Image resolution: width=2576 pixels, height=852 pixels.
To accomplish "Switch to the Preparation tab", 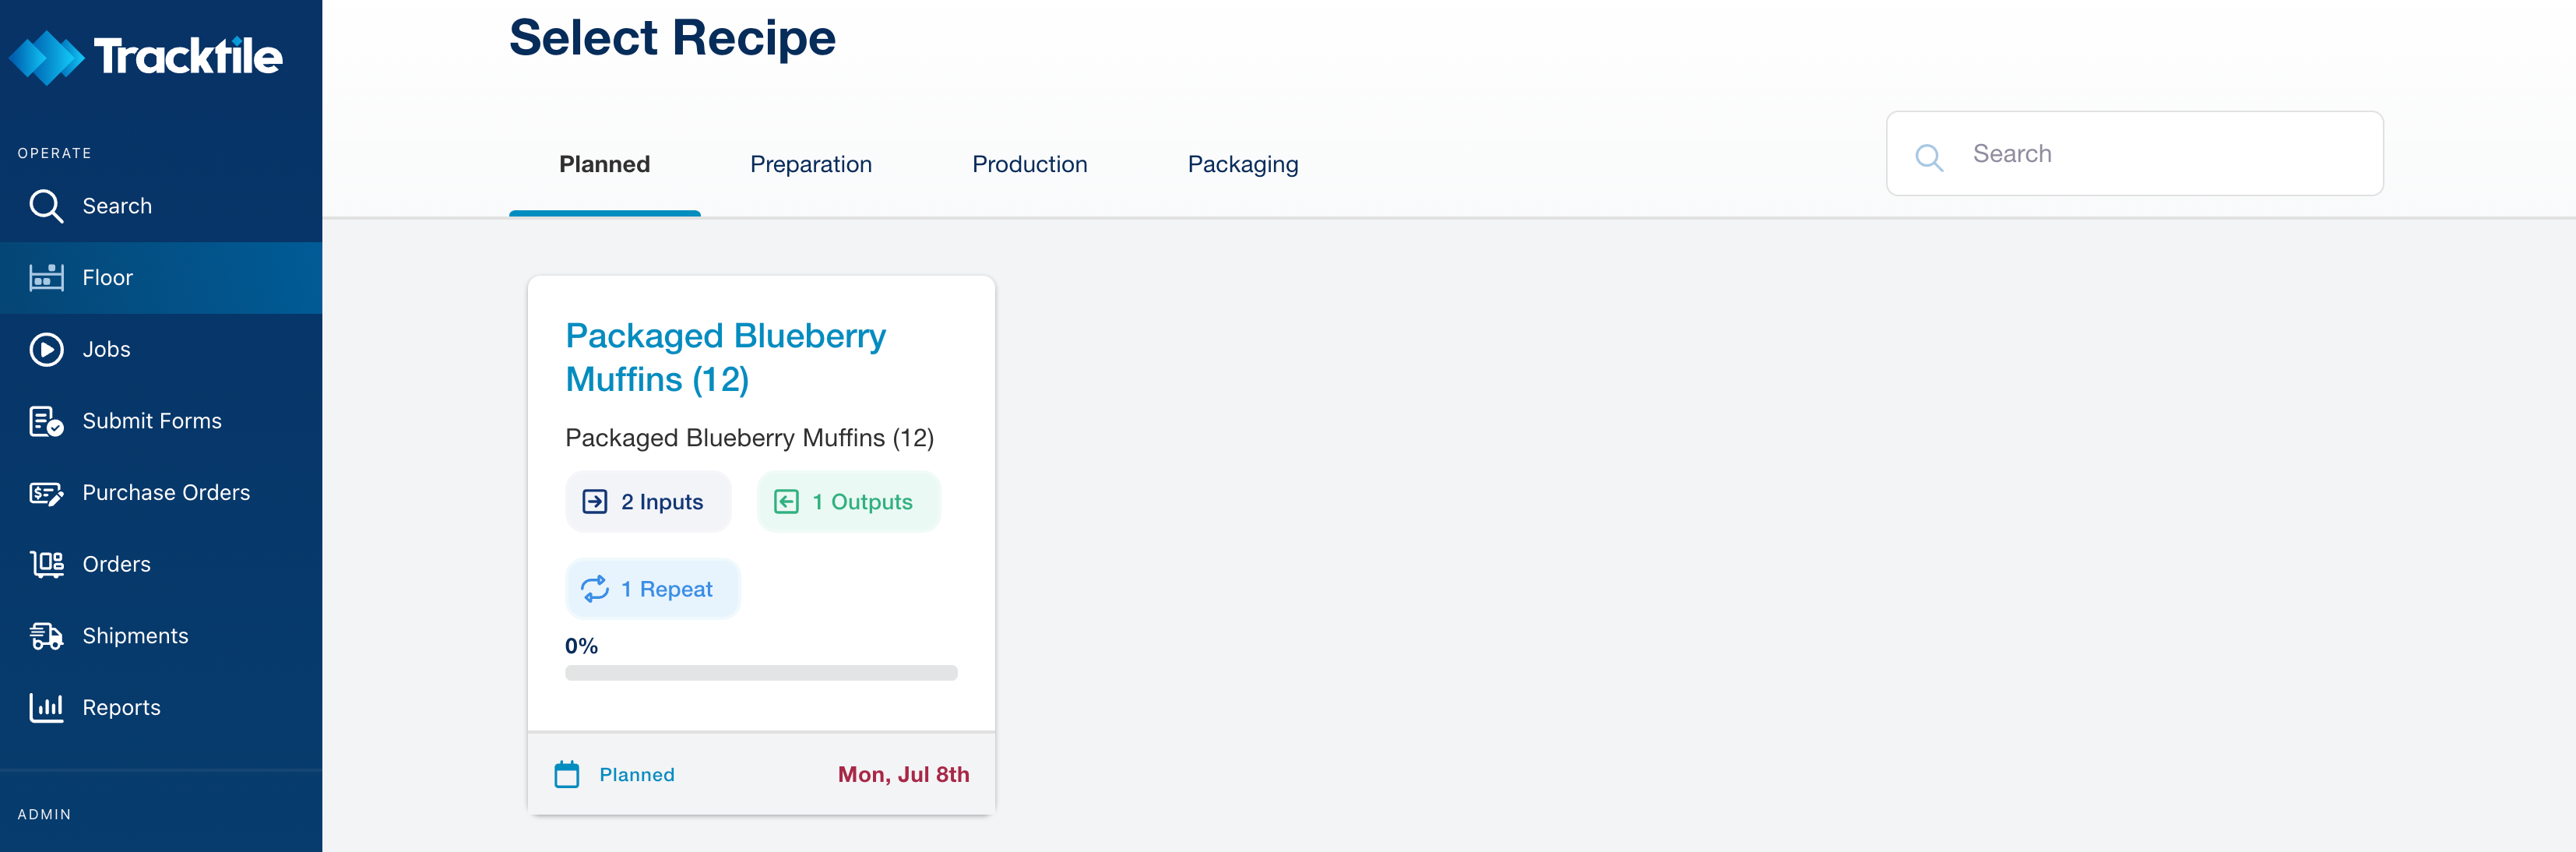I will (x=810, y=164).
